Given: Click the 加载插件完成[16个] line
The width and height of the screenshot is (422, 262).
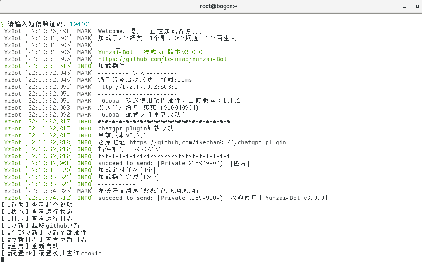Looking at the screenshot, I should (128, 177).
